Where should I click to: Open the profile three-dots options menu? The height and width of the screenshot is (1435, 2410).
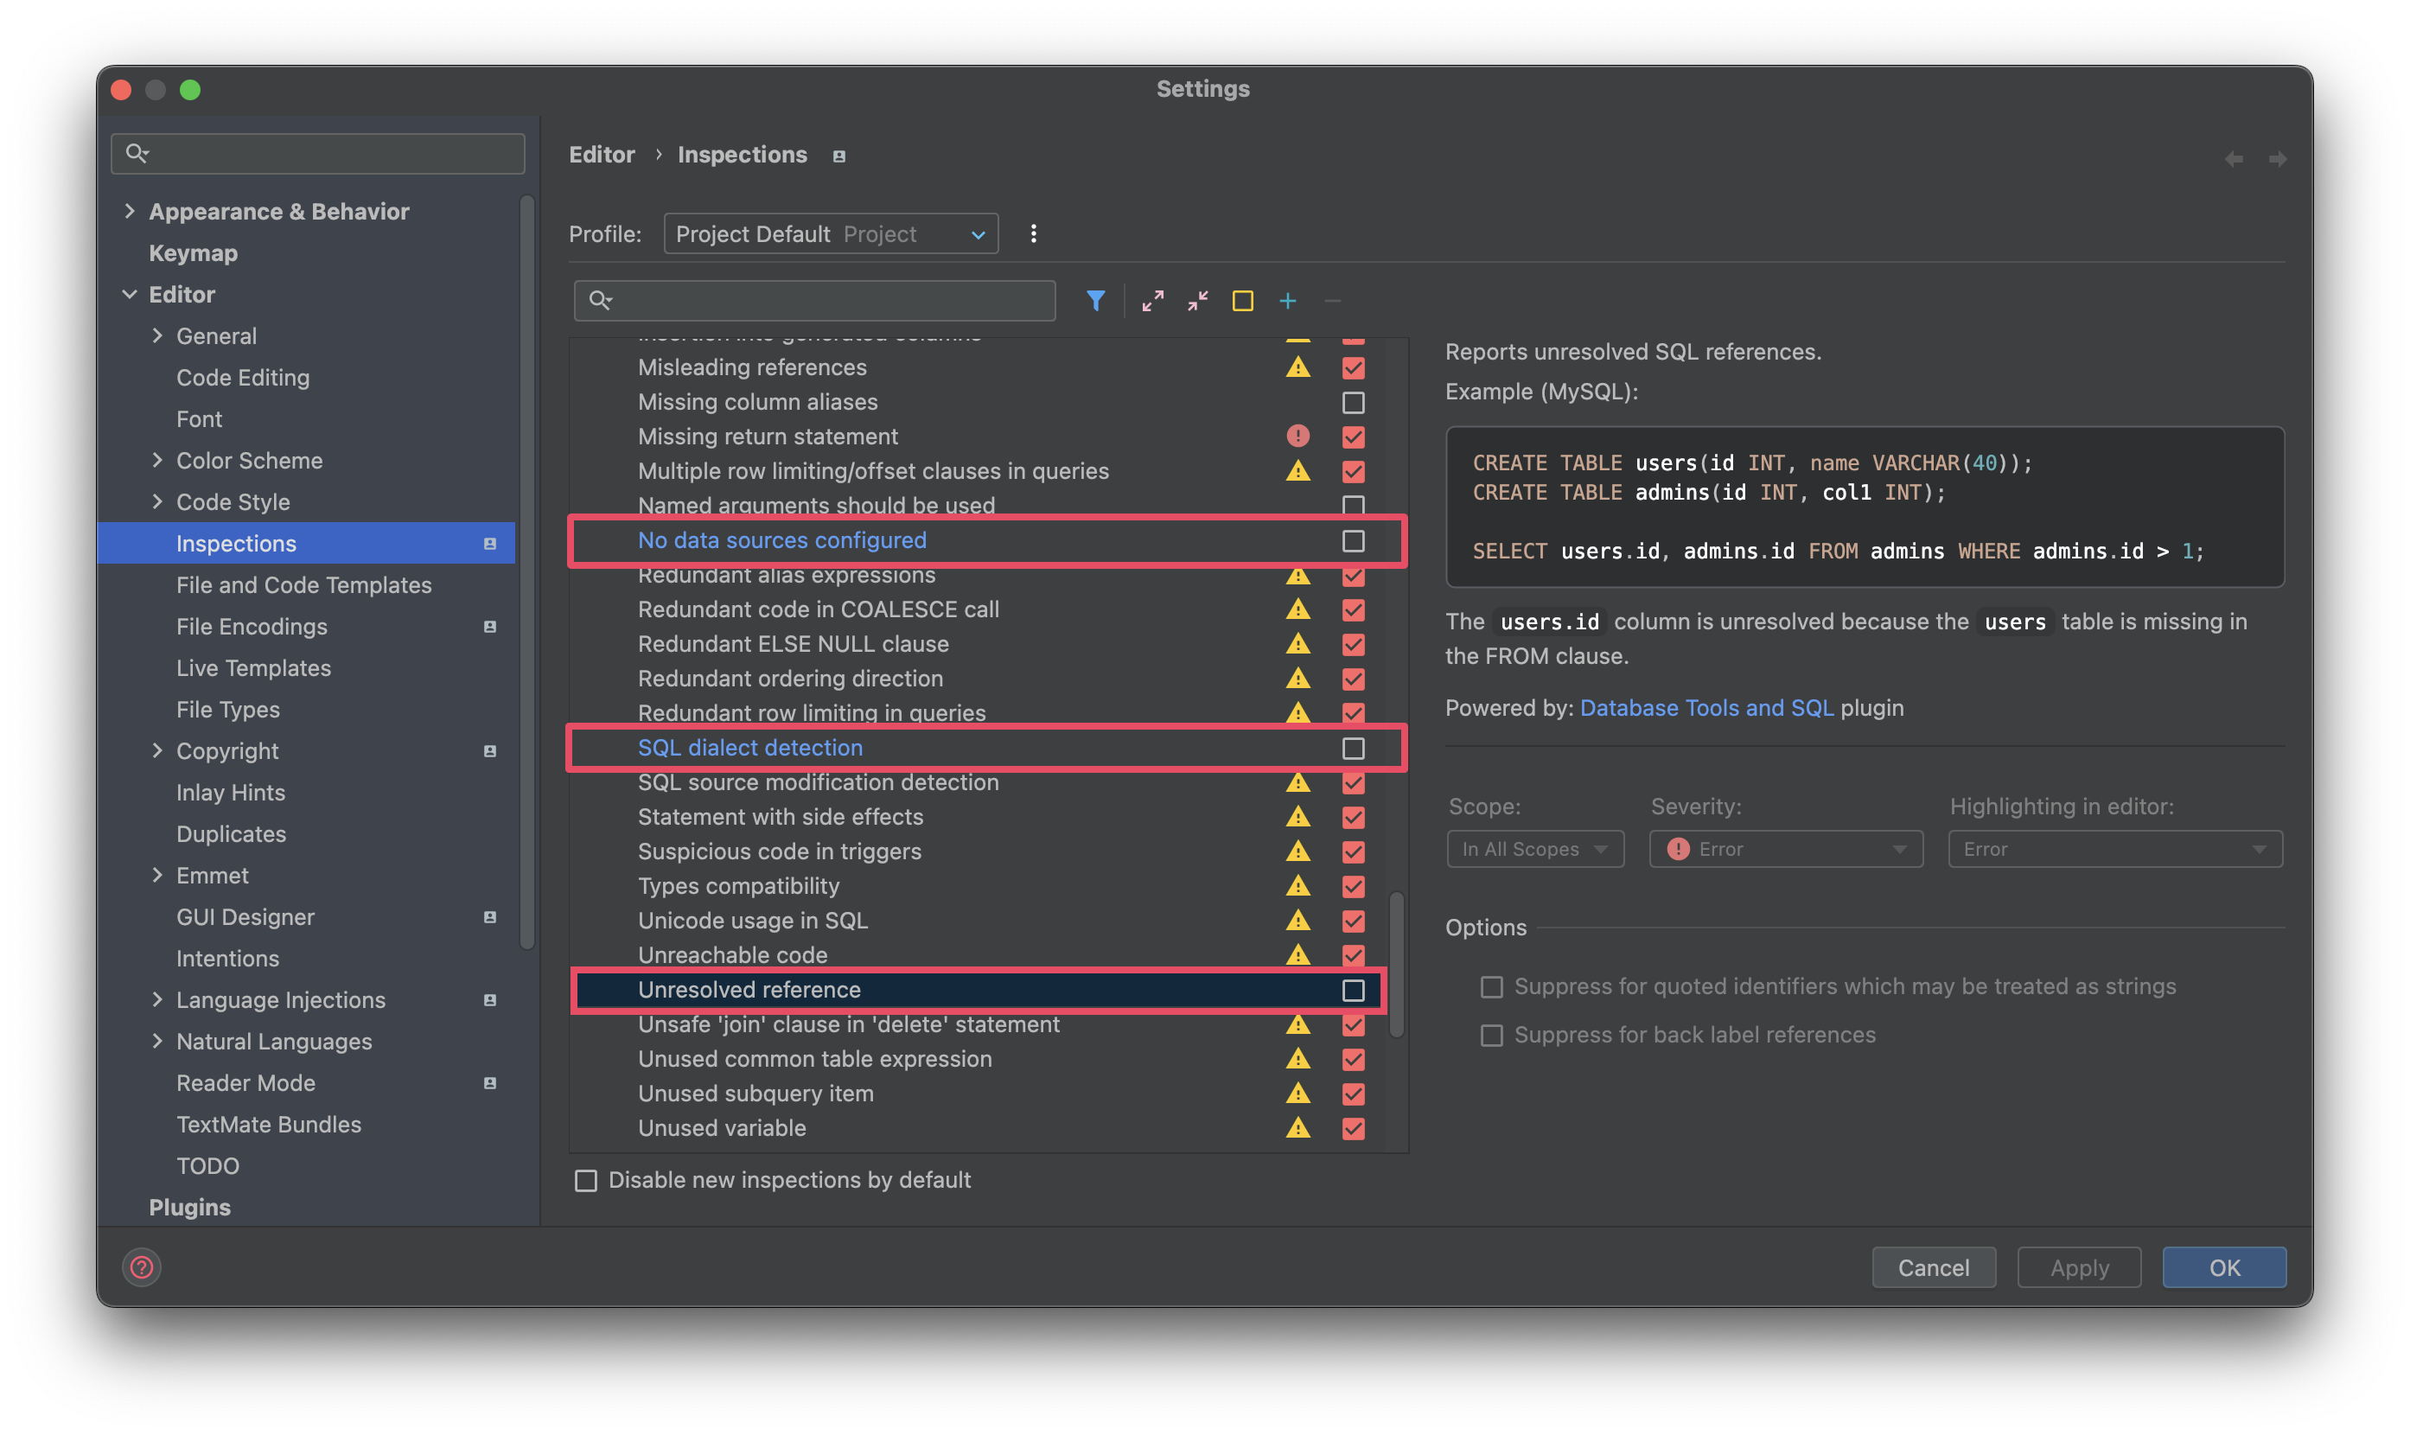(1033, 234)
